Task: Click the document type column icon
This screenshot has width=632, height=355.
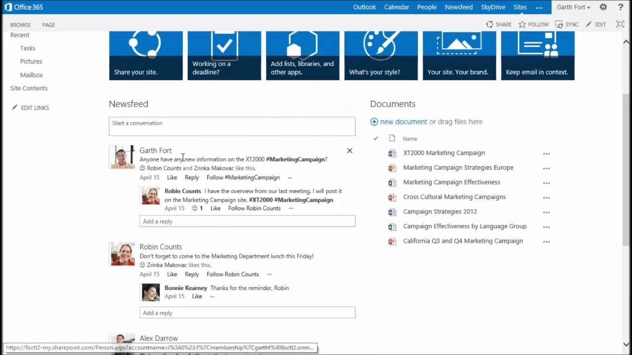Action: click(392, 139)
